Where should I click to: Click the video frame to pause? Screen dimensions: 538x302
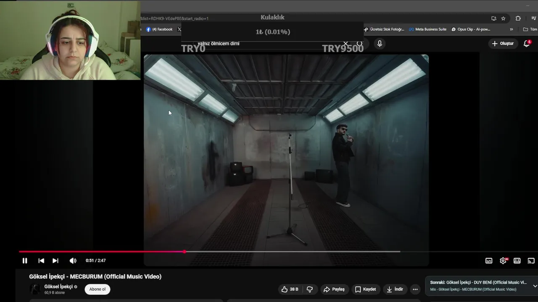pos(286,159)
